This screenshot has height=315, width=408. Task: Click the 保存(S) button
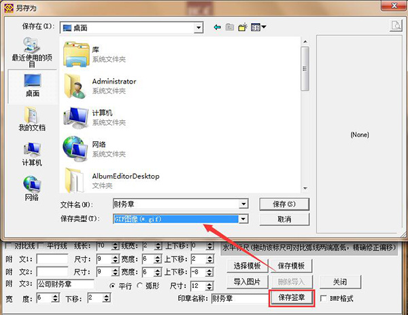(x=284, y=204)
